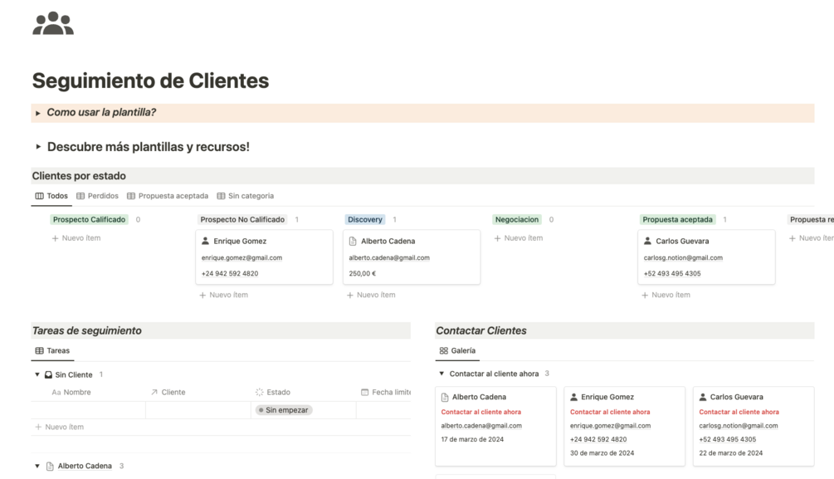Click the Nombre column header
Image resolution: width=834 pixels, height=479 pixels.
click(x=71, y=392)
